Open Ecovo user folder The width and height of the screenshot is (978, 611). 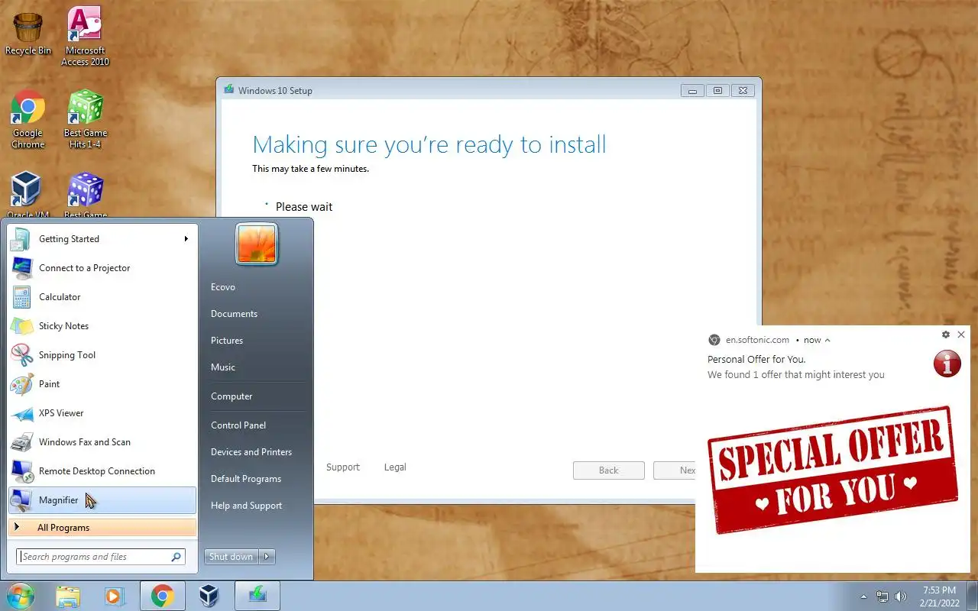pyautogui.click(x=223, y=287)
